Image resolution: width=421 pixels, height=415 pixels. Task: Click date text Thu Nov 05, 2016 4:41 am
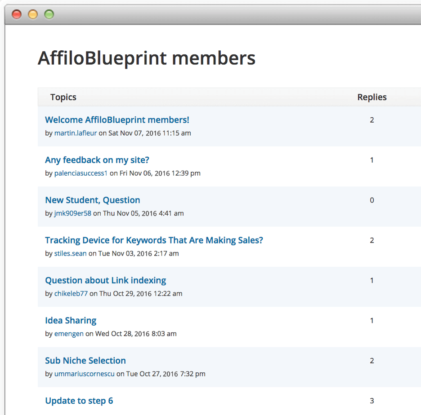coord(143,213)
